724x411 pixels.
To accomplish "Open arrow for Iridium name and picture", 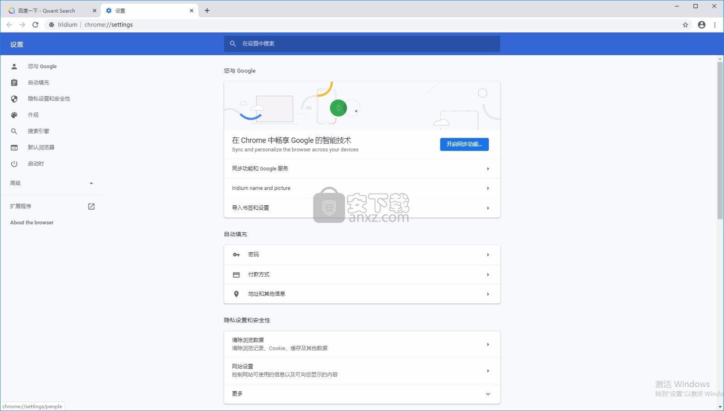I will tap(488, 188).
